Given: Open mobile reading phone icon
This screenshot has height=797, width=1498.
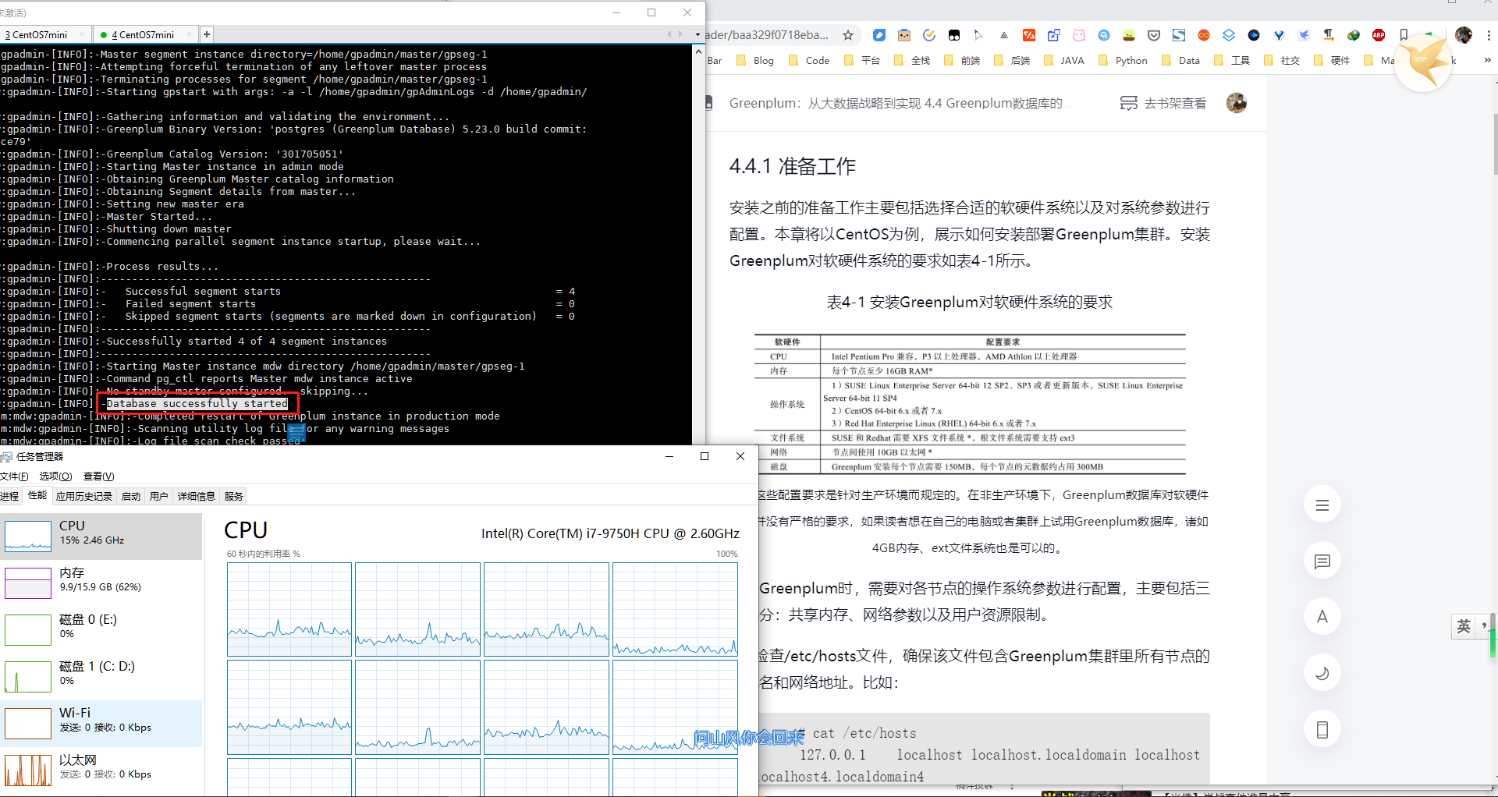Looking at the screenshot, I should tap(1322, 730).
